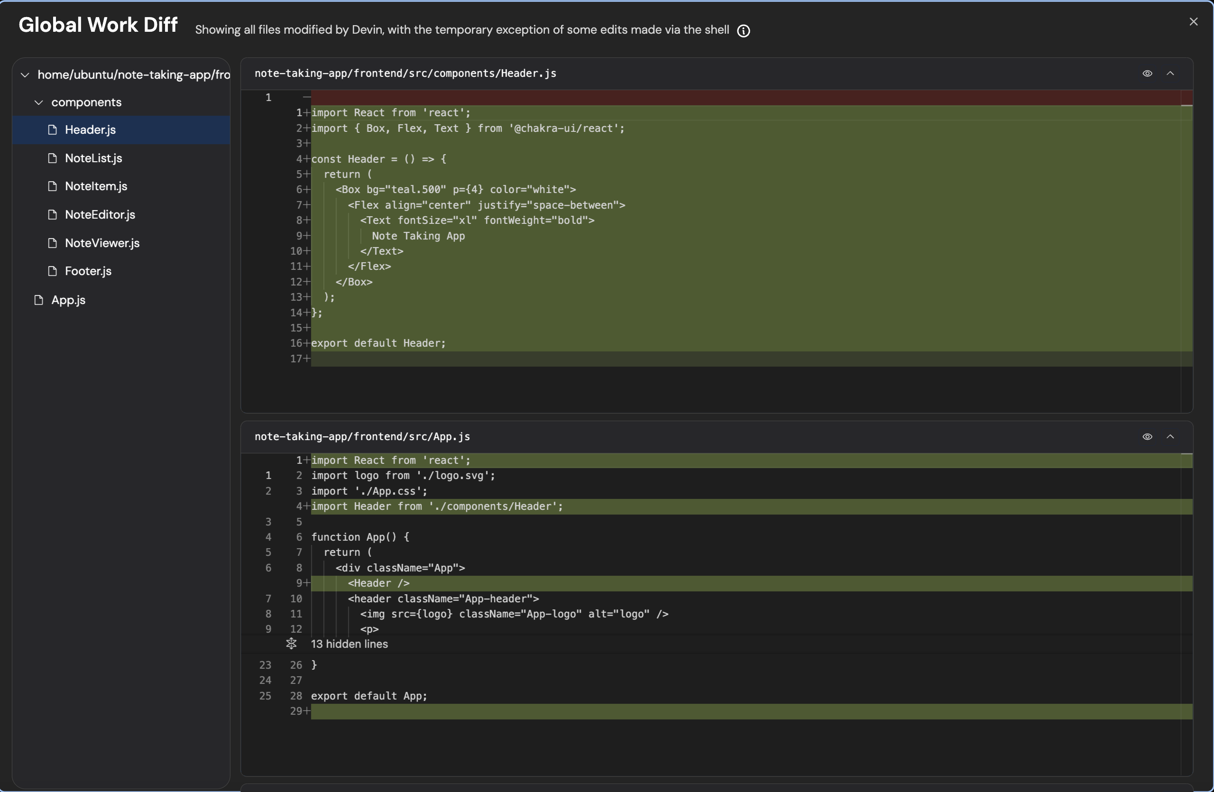1214x792 pixels.
Task: Click the 13 hidden lines text
Action: pos(349,644)
